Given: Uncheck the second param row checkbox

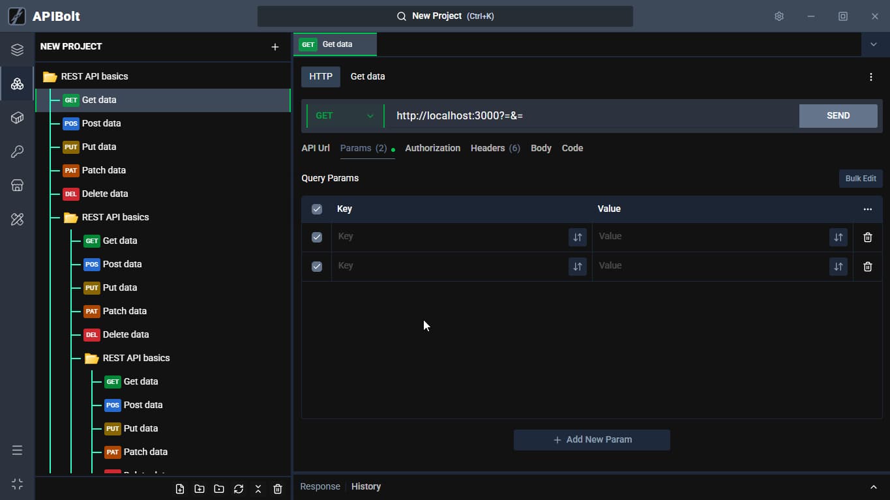Looking at the screenshot, I should click(317, 267).
